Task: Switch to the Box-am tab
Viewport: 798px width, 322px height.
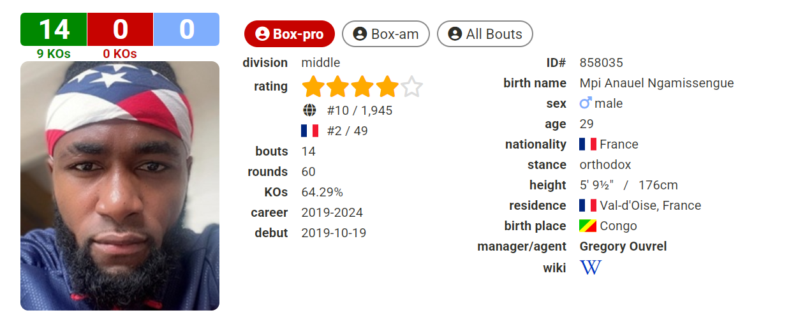Action: click(x=386, y=34)
